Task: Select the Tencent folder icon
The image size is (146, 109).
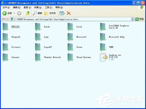Action: click(x=5, y=57)
